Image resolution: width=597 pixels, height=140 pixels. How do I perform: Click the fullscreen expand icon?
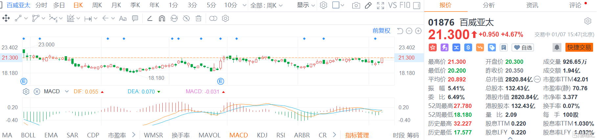coord(380,5)
